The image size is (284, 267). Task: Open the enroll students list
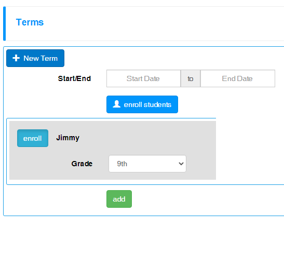(142, 104)
